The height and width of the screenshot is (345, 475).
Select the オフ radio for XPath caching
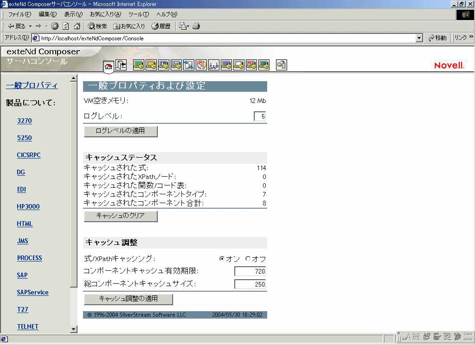248,259
